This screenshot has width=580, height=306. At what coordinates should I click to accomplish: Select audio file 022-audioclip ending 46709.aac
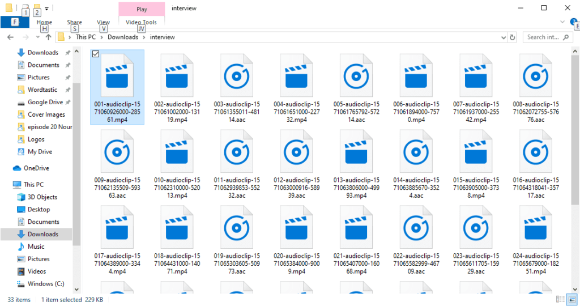(x=416, y=240)
